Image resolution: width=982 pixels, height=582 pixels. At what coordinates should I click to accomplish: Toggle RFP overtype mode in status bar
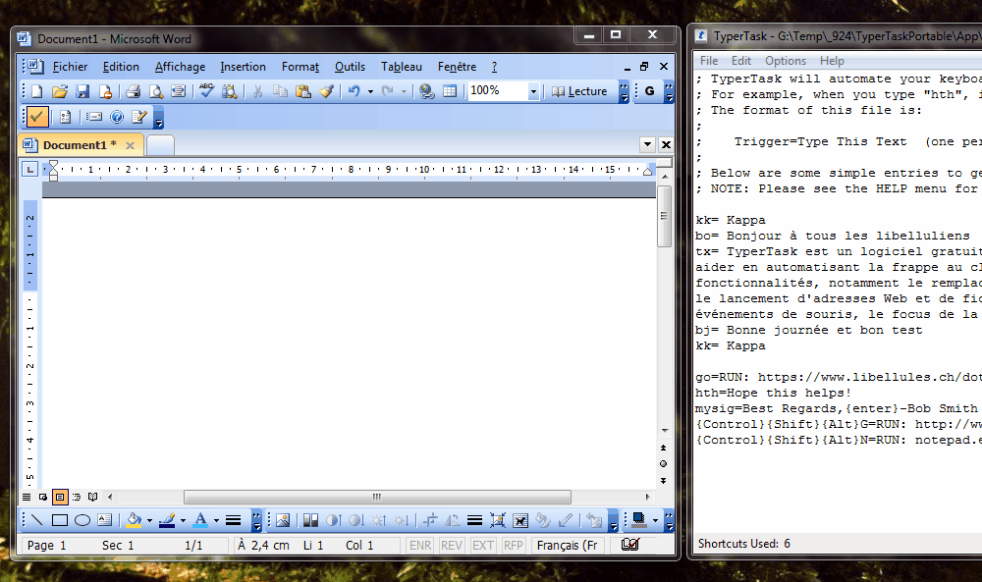click(x=513, y=545)
